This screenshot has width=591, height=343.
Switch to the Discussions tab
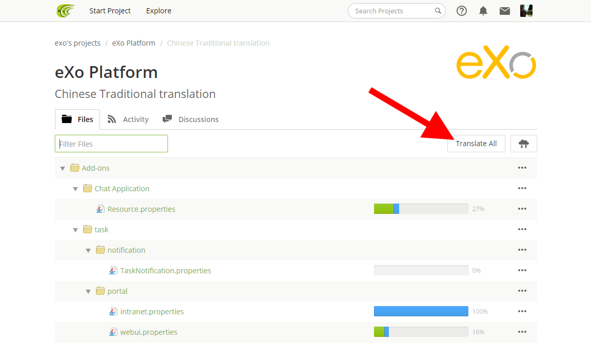tap(190, 119)
